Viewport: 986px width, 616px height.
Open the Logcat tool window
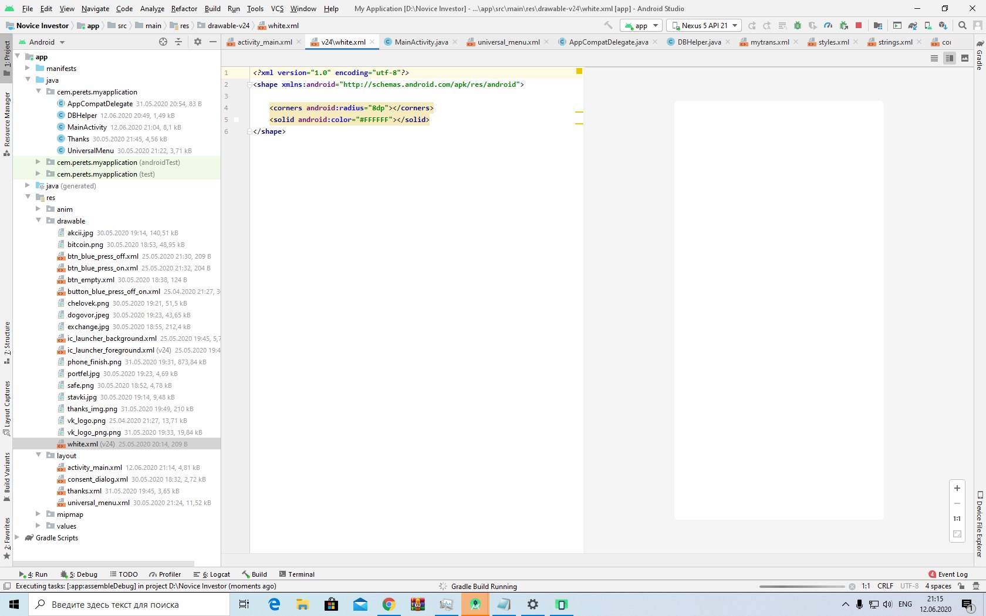[212, 574]
